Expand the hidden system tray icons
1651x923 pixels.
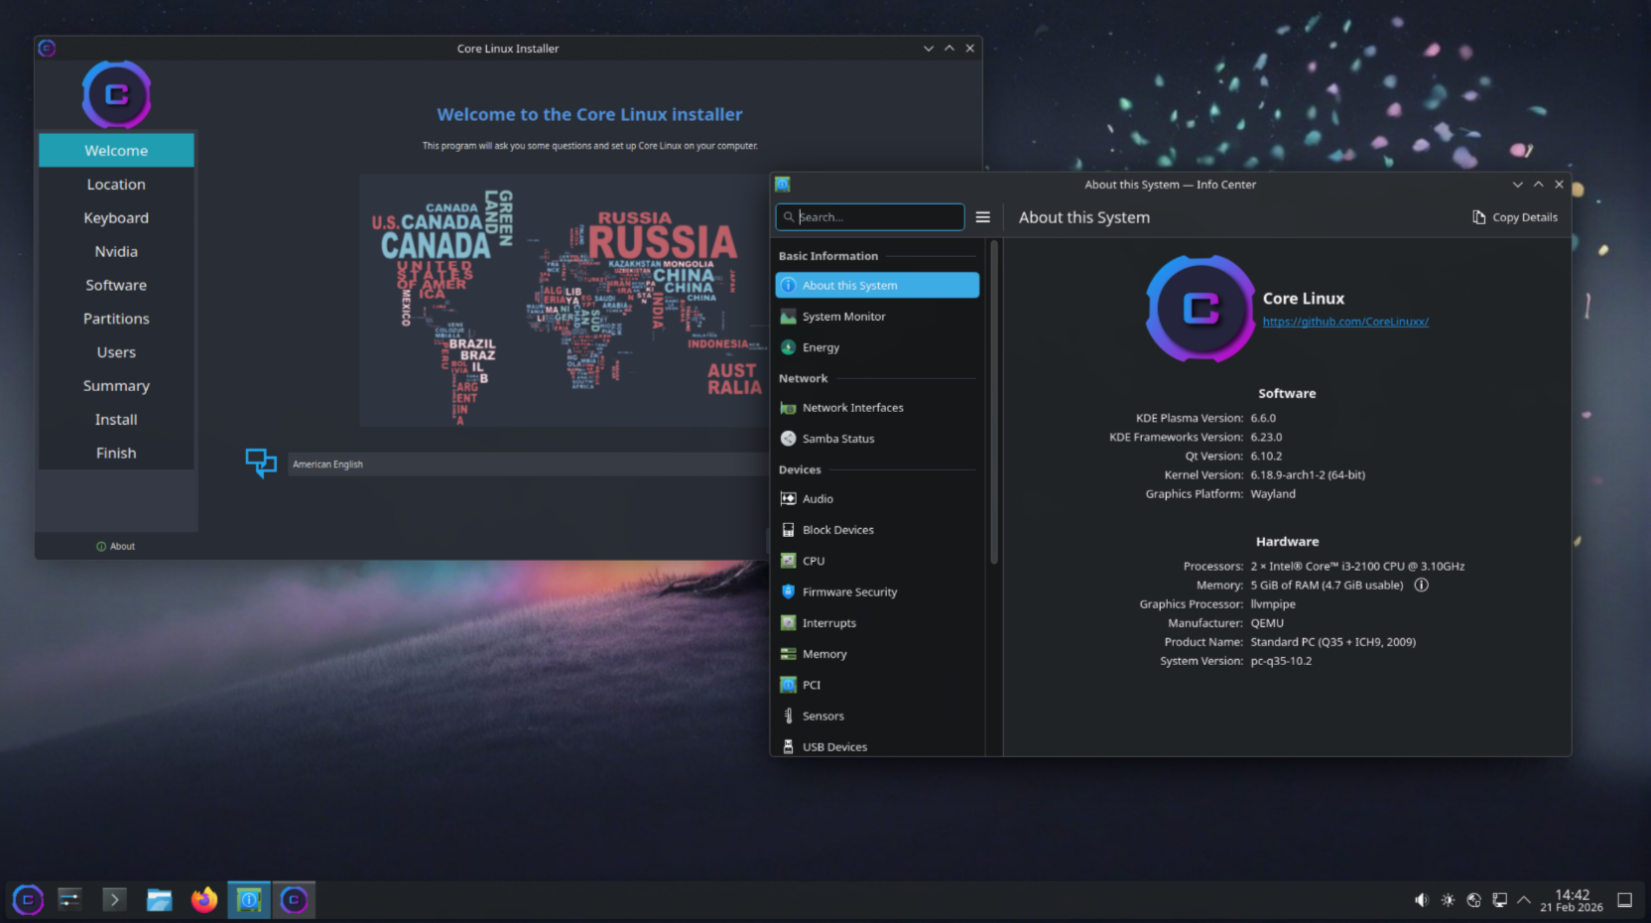[1524, 900]
